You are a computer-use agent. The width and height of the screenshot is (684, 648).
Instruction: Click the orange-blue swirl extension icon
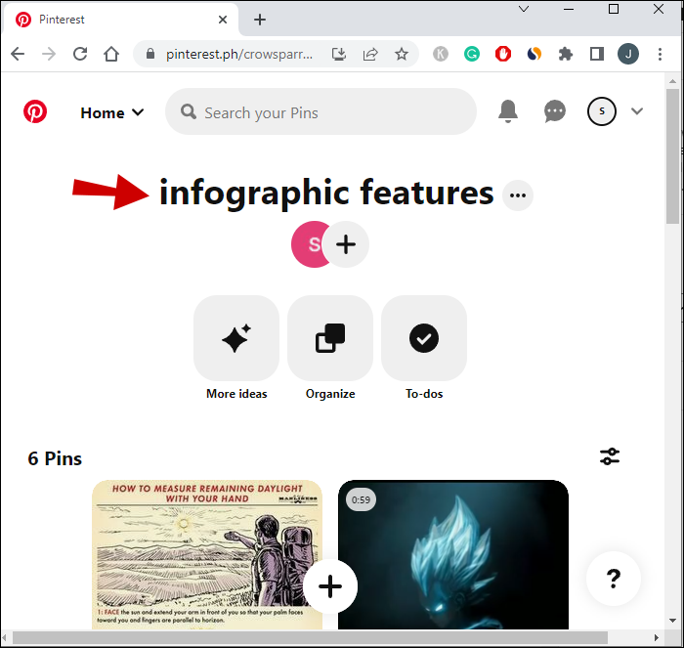pos(534,54)
